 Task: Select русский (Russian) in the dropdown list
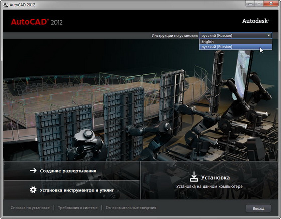(236, 47)
